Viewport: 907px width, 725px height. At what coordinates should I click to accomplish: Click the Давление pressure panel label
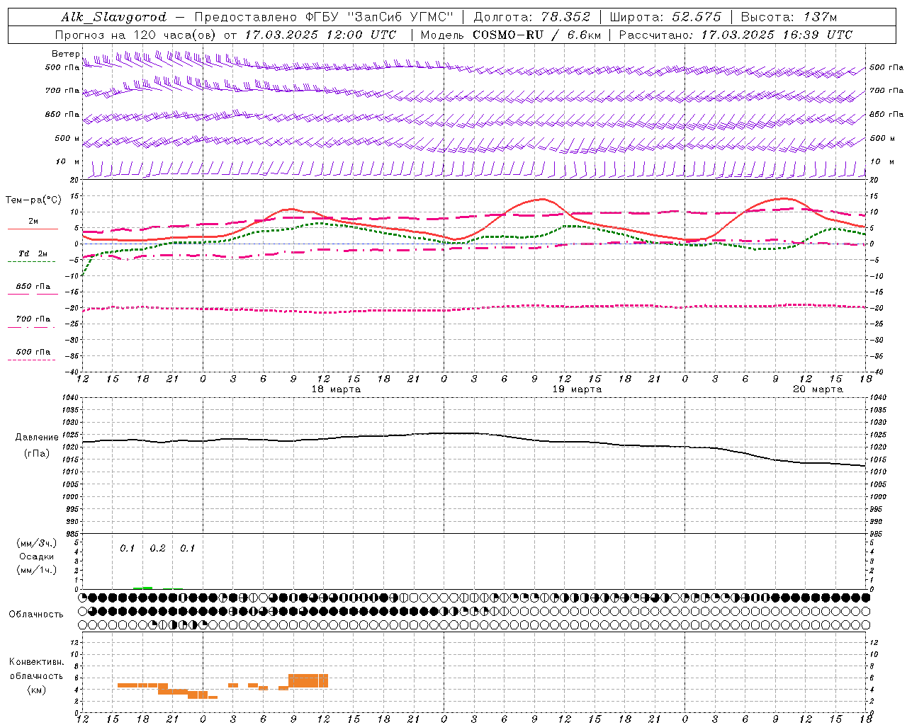click(37, 438)
